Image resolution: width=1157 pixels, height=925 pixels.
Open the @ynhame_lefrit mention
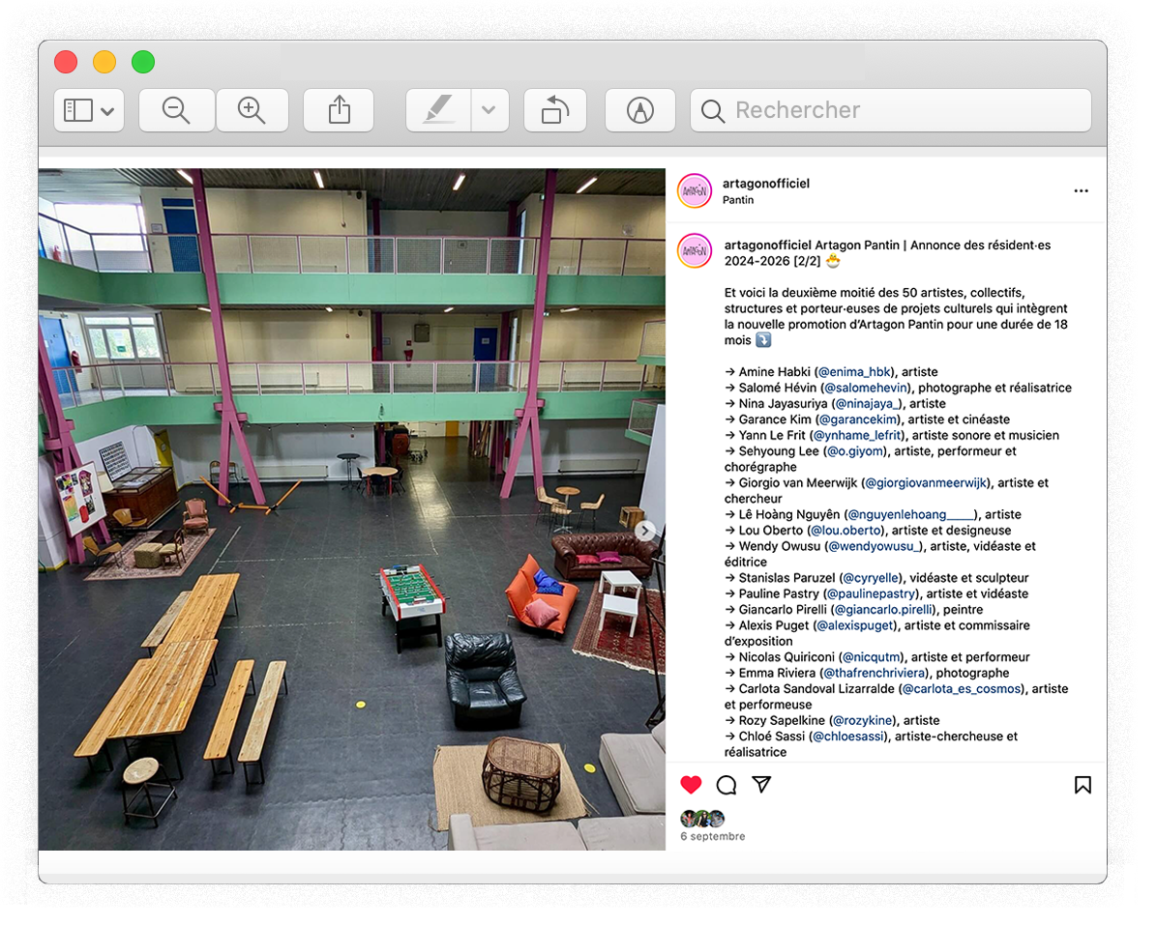tap(857, 436)
